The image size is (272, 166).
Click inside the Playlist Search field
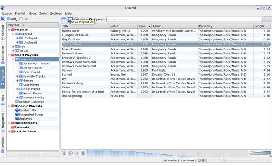pyautogui.click(x=184, y=20)
